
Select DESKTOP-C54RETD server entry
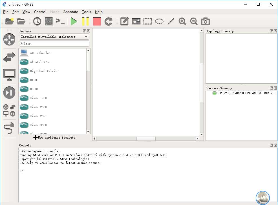tap(244, 93)
